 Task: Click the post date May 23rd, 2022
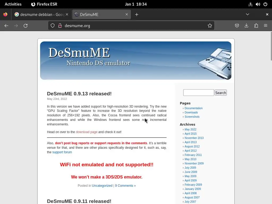pos(57,99)
